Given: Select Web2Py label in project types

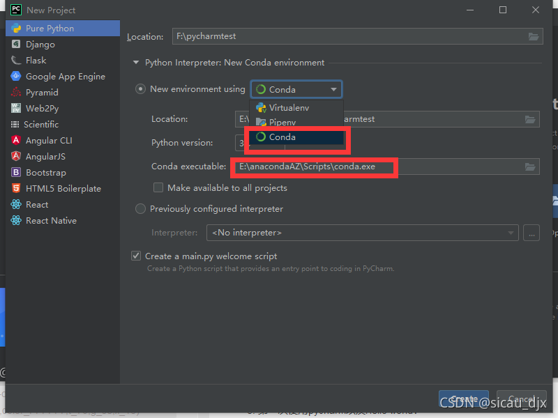Looking at the screenshot, I should [x=43, y=109].
